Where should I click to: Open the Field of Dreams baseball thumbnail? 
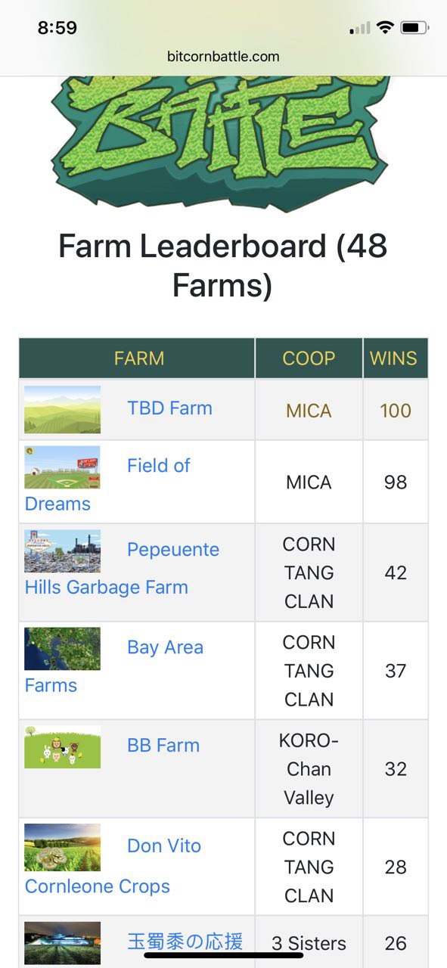pos(62,467)
